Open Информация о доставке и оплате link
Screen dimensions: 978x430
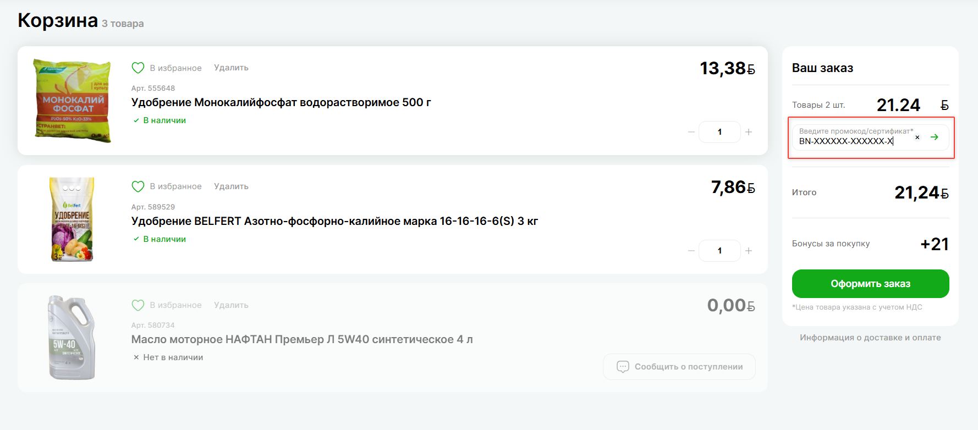(870, 338)
